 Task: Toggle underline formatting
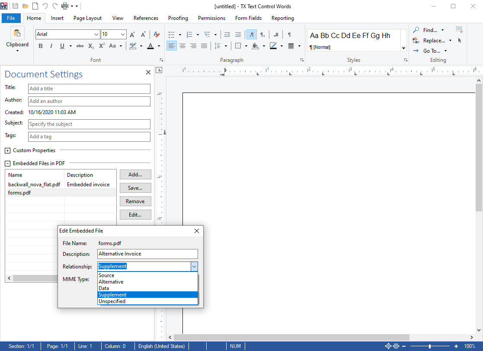[62, 46]
